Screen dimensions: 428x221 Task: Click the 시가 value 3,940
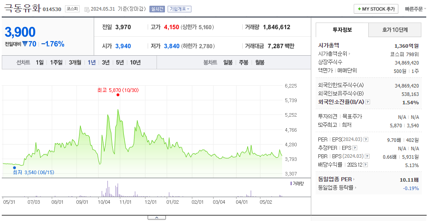[123, 46]
